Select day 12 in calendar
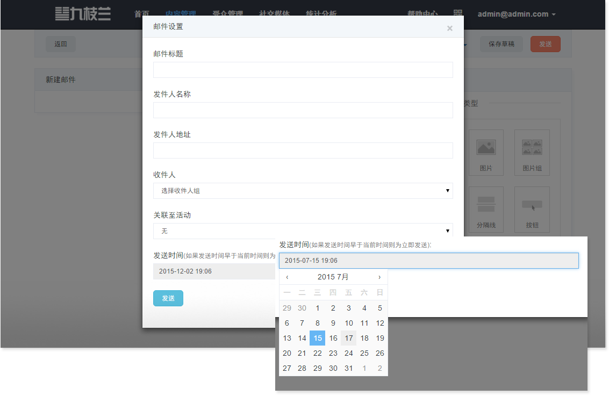 tap(380, 323)
